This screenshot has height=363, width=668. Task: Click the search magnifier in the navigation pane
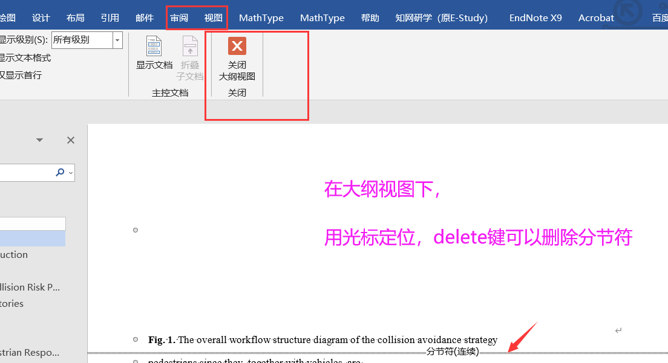[60, 172]
